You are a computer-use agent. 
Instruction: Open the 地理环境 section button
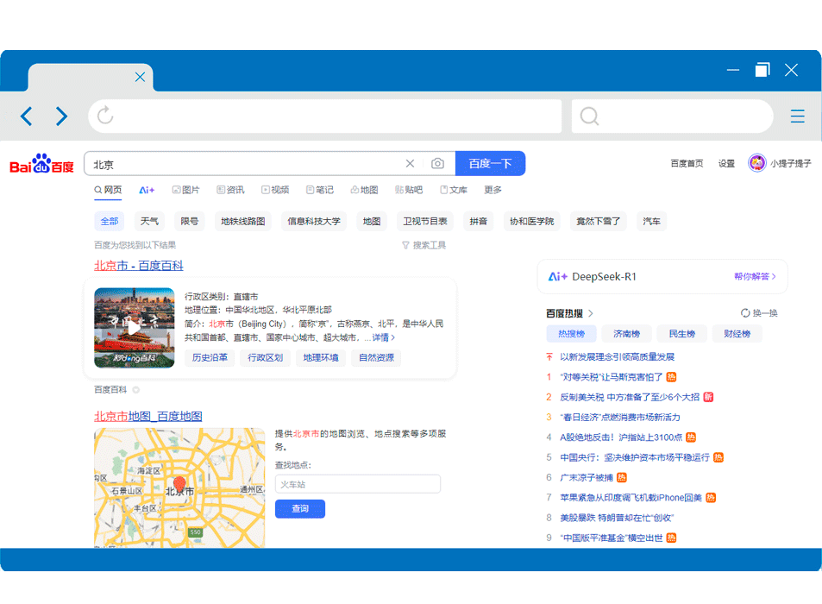point(321,357)
